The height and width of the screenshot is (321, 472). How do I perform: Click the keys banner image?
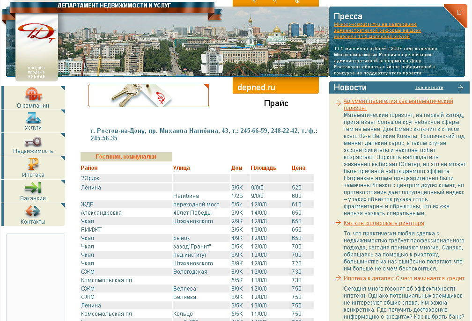tap(148, 95)
